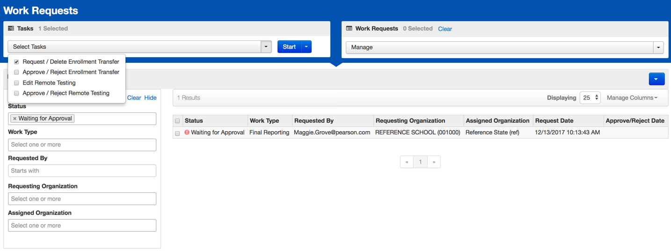Select the Final Reporting row checkbox
This screenshot has width=671, height=251.
point(177,133)
